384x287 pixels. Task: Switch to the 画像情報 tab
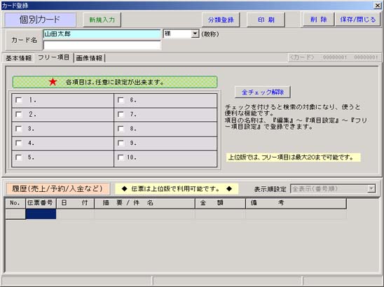pyautogui.click(x=89, y=58)
